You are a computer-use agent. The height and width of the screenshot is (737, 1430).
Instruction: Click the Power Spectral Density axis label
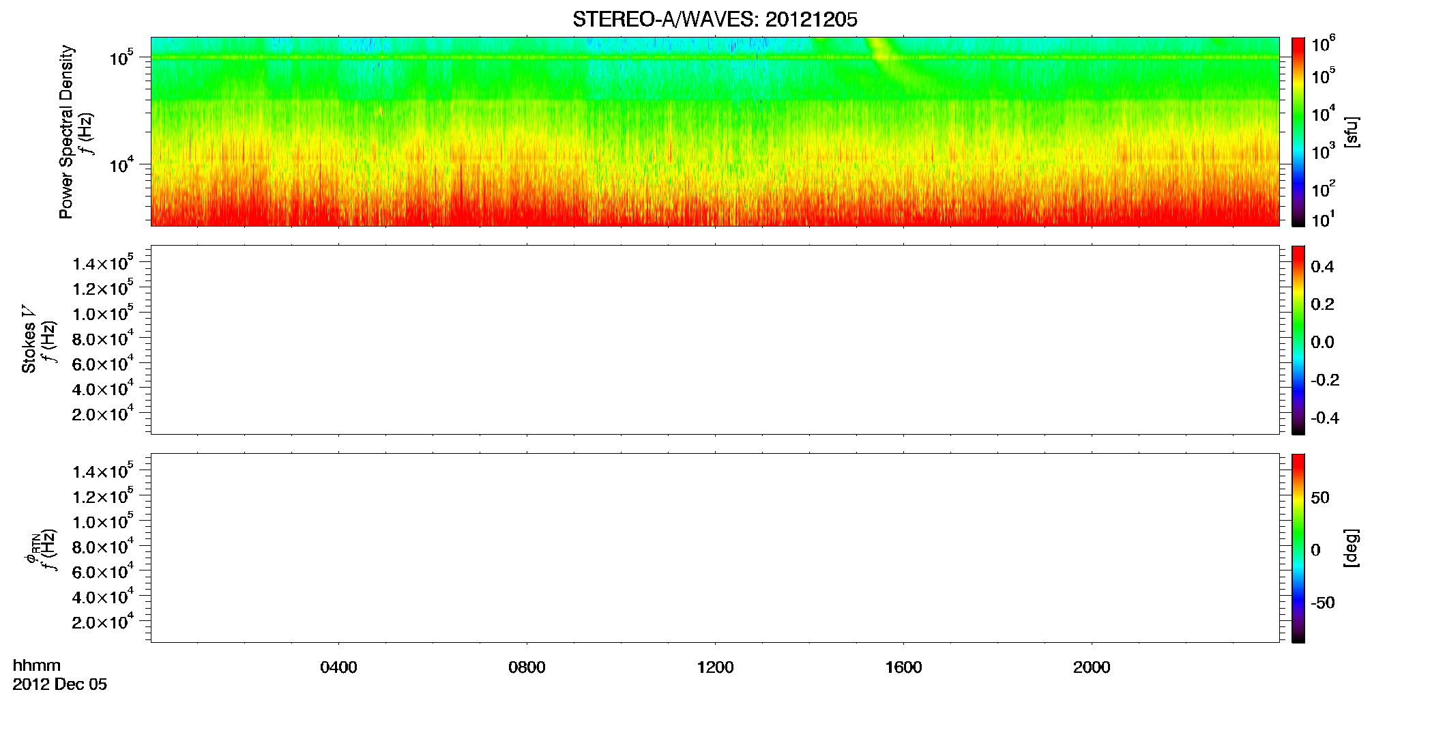(66, 132)
